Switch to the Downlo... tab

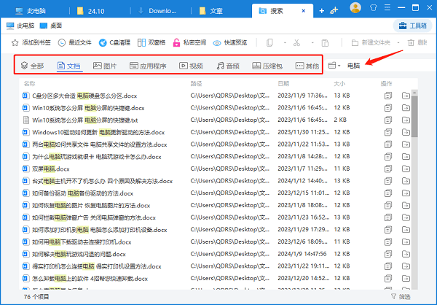(x=158, y=11)
